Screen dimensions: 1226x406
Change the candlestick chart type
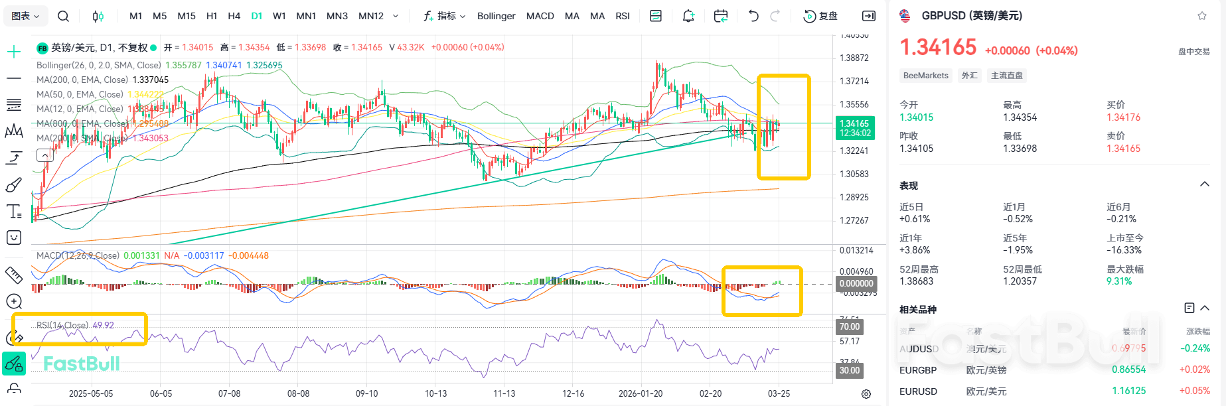point(98,16)
